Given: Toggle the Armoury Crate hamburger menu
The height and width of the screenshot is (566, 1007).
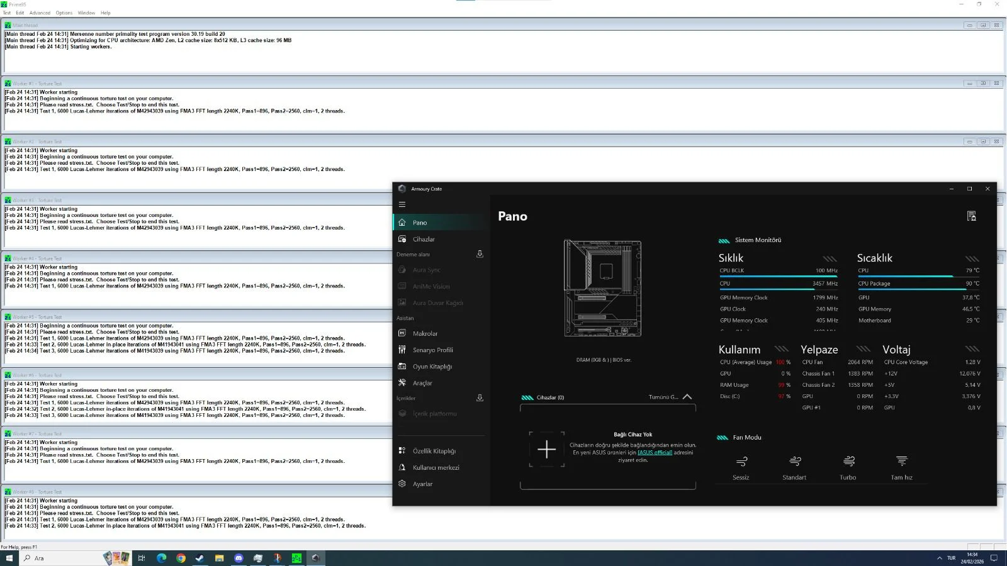Looking at the screenshot, I should click(402, 204).
